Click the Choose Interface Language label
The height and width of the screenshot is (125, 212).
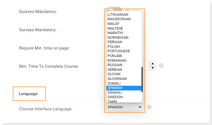click(x=46, y=109)
